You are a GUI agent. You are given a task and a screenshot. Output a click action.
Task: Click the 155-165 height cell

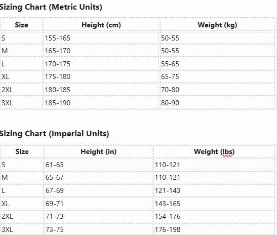(101, 38)
